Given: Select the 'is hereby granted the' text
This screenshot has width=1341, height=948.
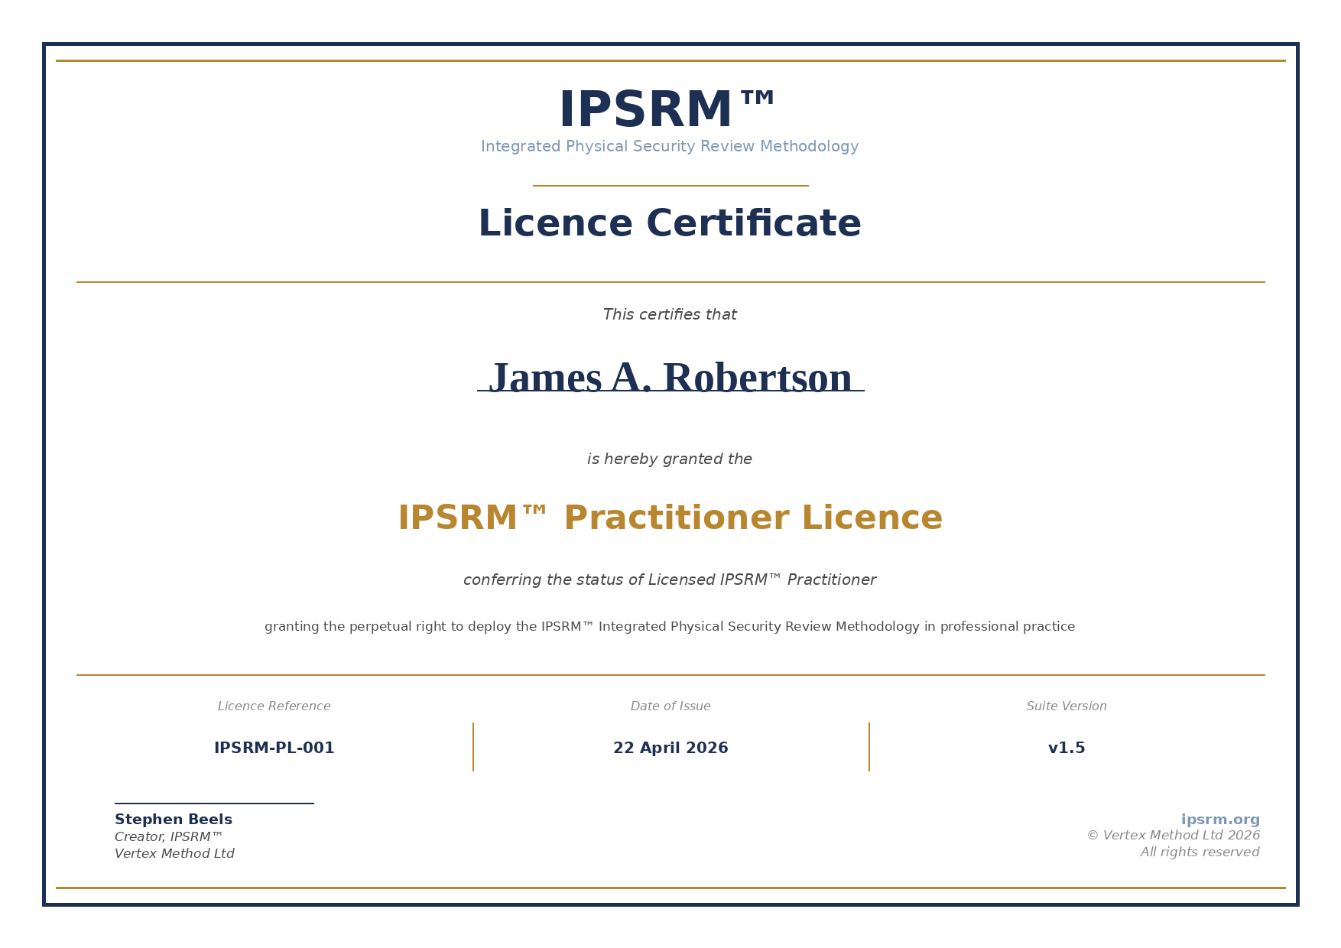Looking at the screenshot, I should [670, 459].
